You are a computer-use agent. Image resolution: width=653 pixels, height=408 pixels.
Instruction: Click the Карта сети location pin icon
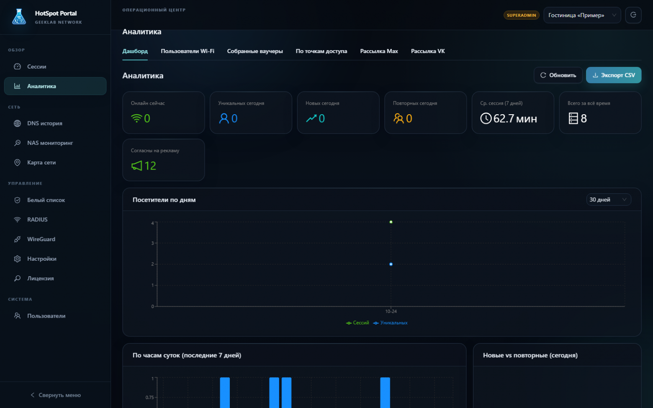17,162
